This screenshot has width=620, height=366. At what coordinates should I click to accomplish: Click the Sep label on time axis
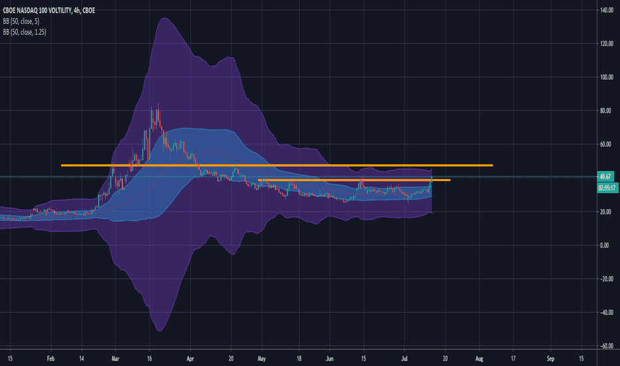[x=550, y=359]
